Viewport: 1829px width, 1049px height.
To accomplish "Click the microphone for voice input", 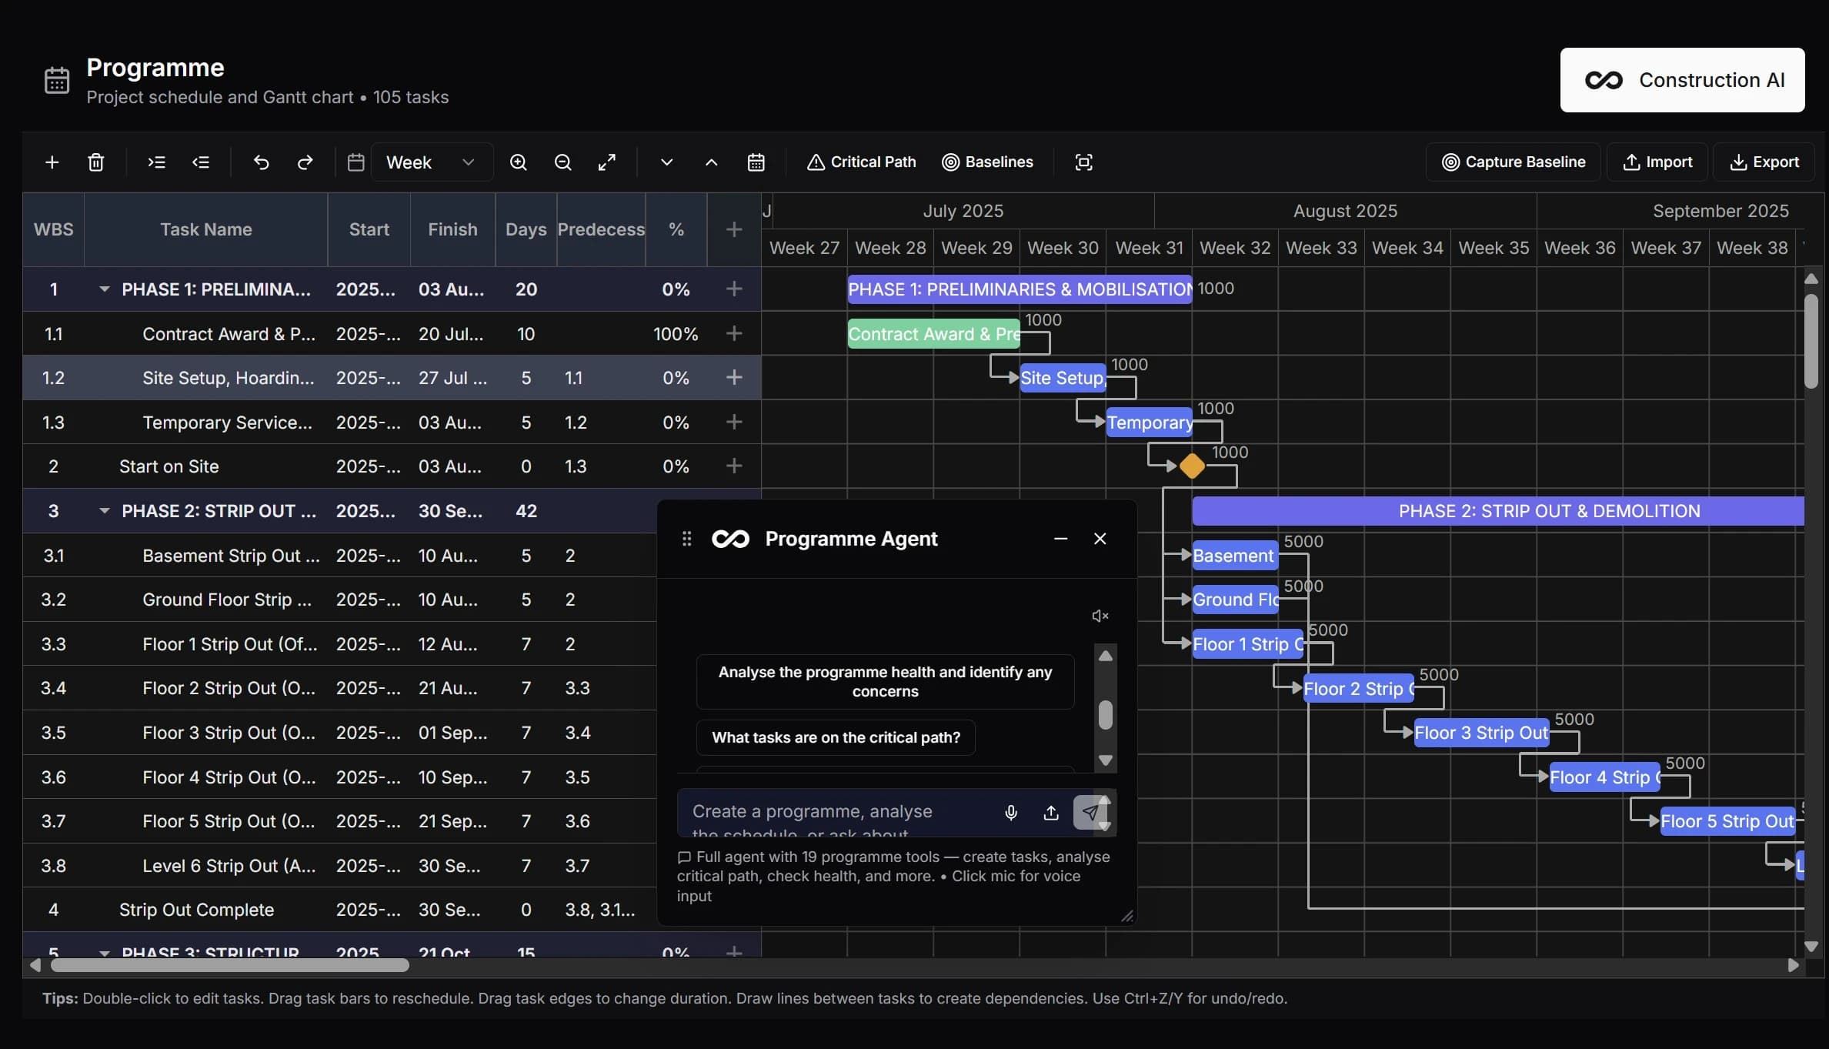I will (1010, 813).
